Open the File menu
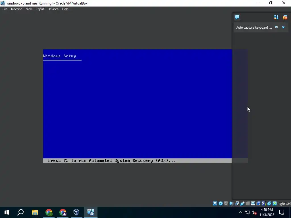This screenshot has width=291, height=218. tap(5, 9)
